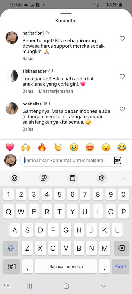Viewport: 132px width, 294px height.
Task: Open the keyboard emoji panel
Action: [15, 178]
